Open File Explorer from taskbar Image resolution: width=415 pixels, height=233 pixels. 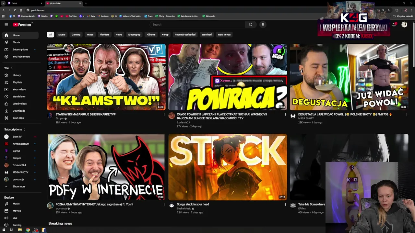click(x=20, y=230)
